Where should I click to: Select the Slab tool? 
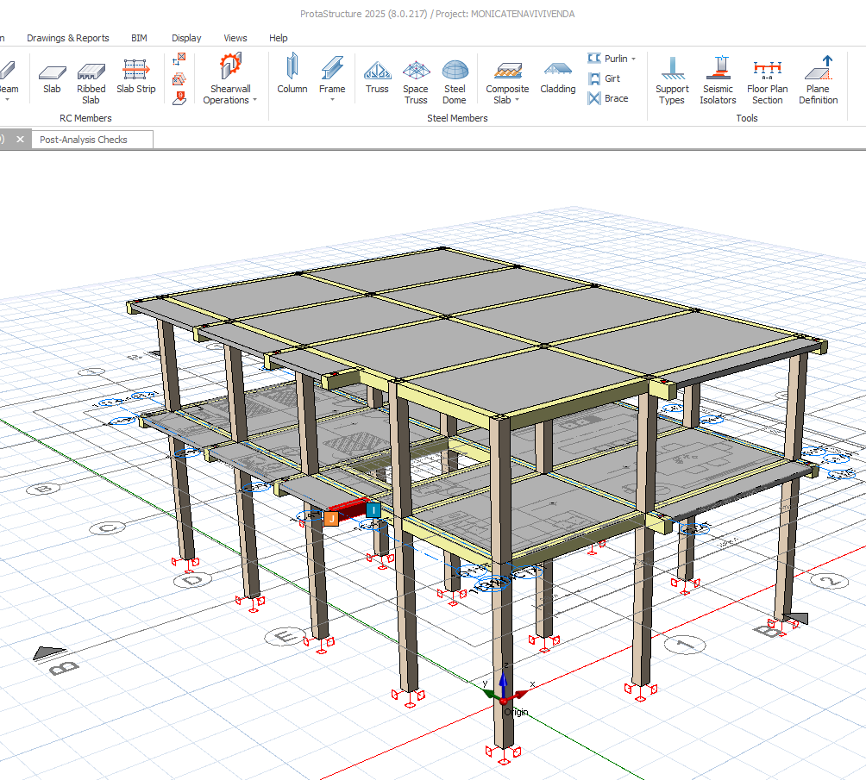52,78
